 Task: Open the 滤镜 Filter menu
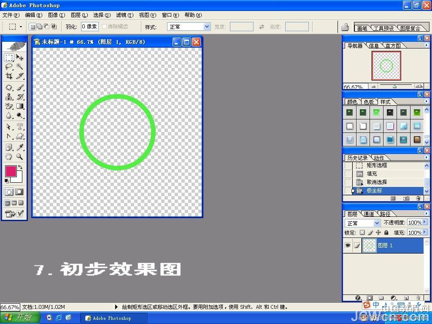124,15
